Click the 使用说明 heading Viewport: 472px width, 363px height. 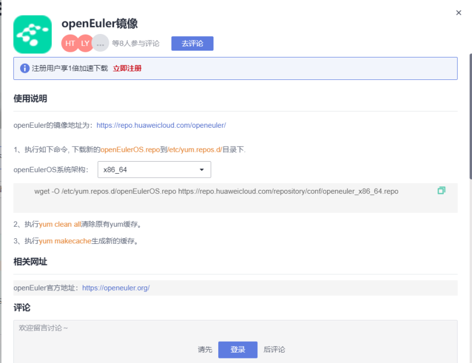[x=30, y=98]
